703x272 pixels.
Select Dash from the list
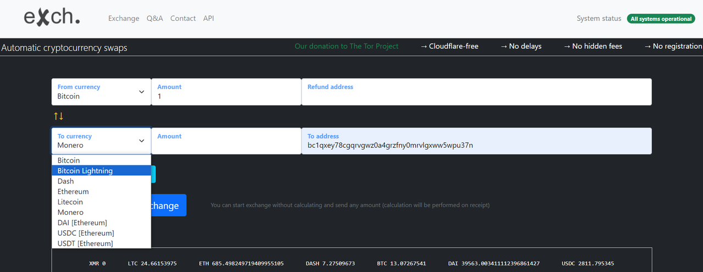click(101, 181)
